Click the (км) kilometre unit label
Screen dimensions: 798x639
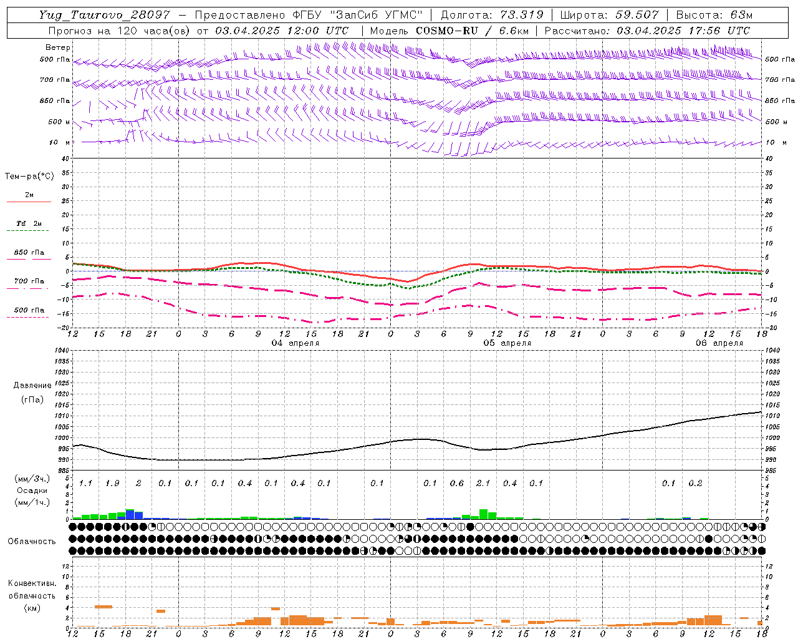tap(32, 608)
